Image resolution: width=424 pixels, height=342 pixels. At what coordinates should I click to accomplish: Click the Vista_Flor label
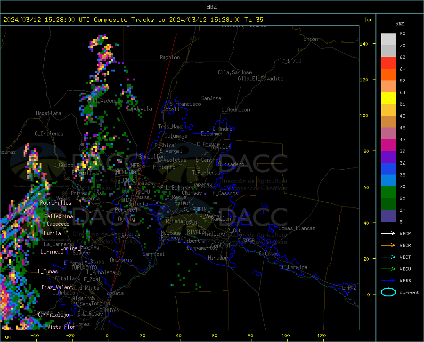click(61, 327)
